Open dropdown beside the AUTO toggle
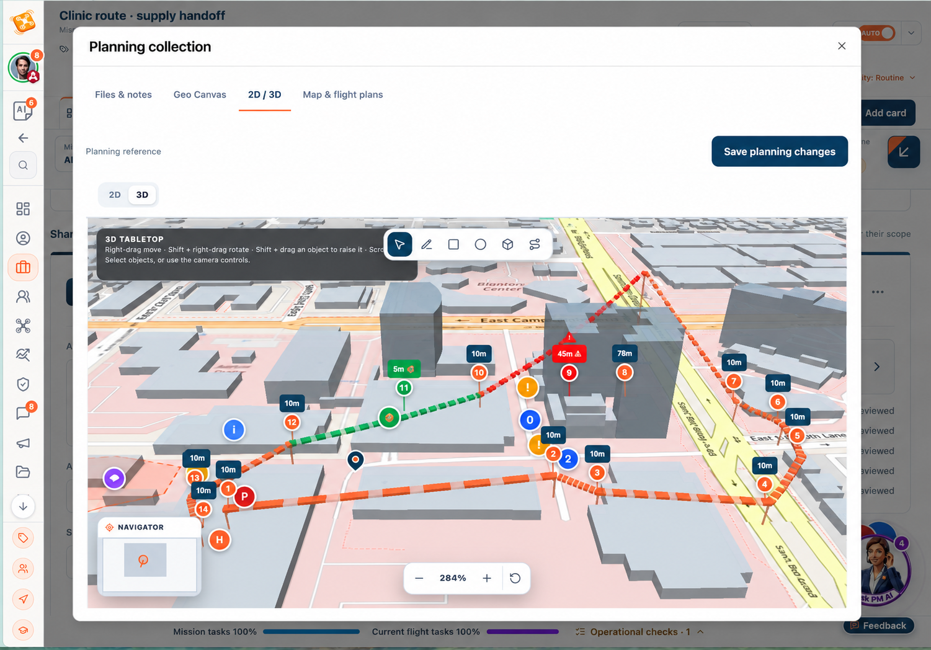 click(911, 33)
